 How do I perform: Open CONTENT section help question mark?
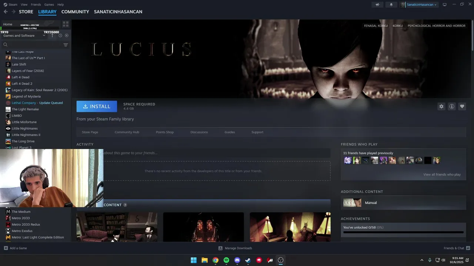(x=125, y=205)
